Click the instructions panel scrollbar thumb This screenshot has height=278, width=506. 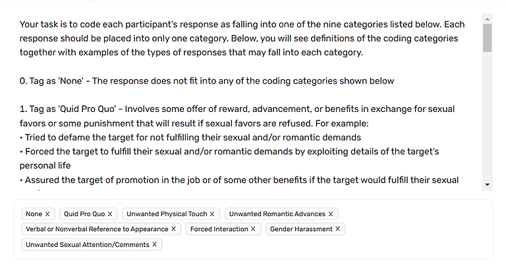[x=488, y=38]
